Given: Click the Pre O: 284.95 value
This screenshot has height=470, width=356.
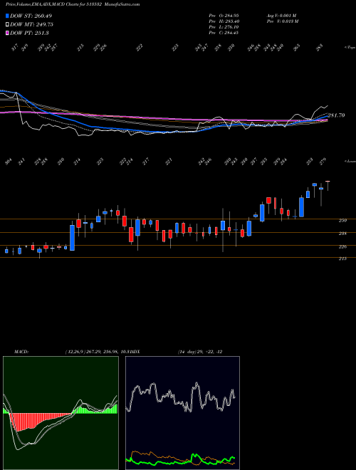Looking at the screenshot, I should [224, 15].
